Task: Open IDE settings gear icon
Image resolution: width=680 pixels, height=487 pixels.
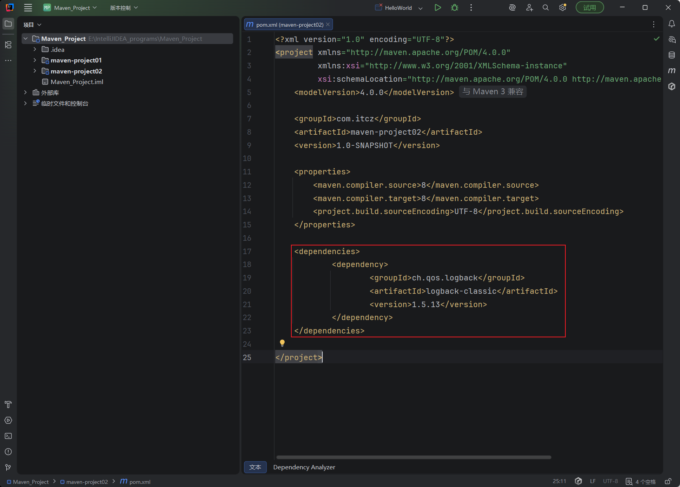Action: point(563,7)
